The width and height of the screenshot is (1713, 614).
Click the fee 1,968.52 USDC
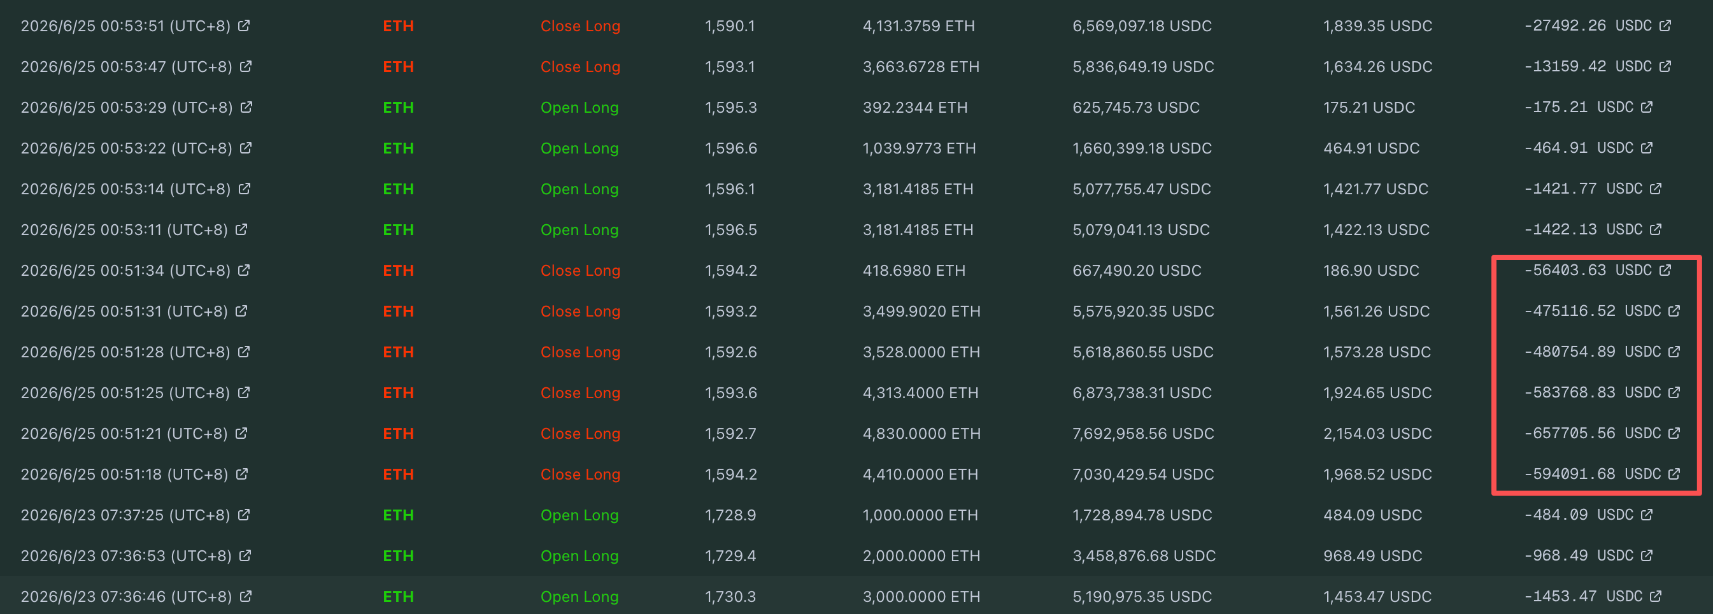tap(1378, 475)
